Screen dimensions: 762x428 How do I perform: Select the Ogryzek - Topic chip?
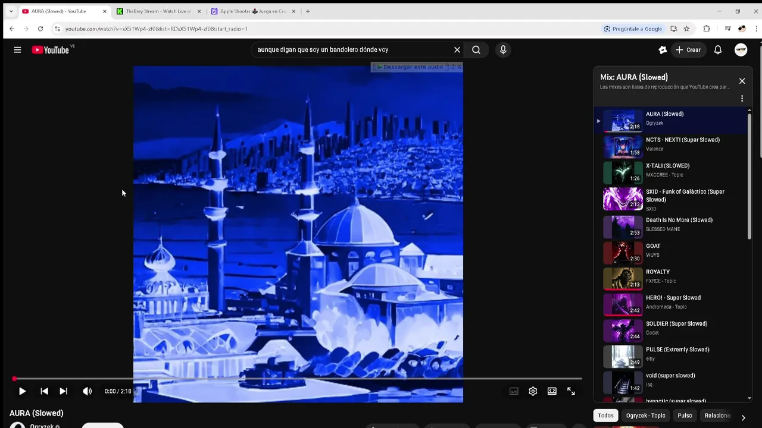pyautogui.click(x=645, y=416)
